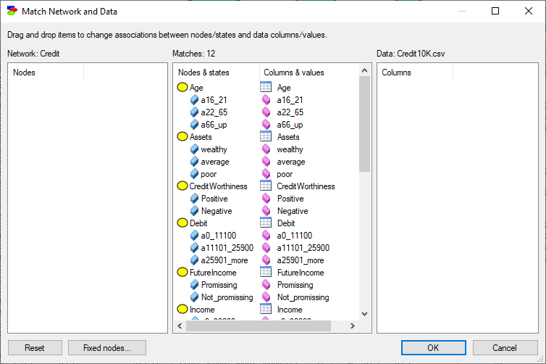The image size is (546, 364).
Task: Confirm matches with the OK button
Action: pyautogui.click(x=433, y=347)
